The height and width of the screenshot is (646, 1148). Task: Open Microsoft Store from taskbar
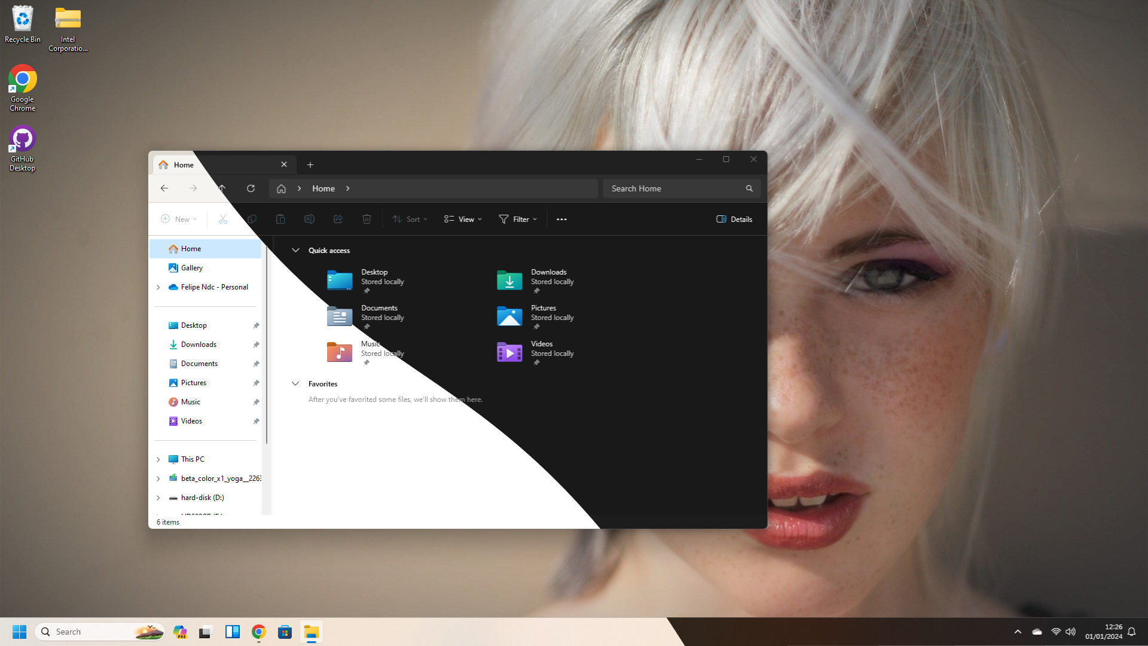285,632
